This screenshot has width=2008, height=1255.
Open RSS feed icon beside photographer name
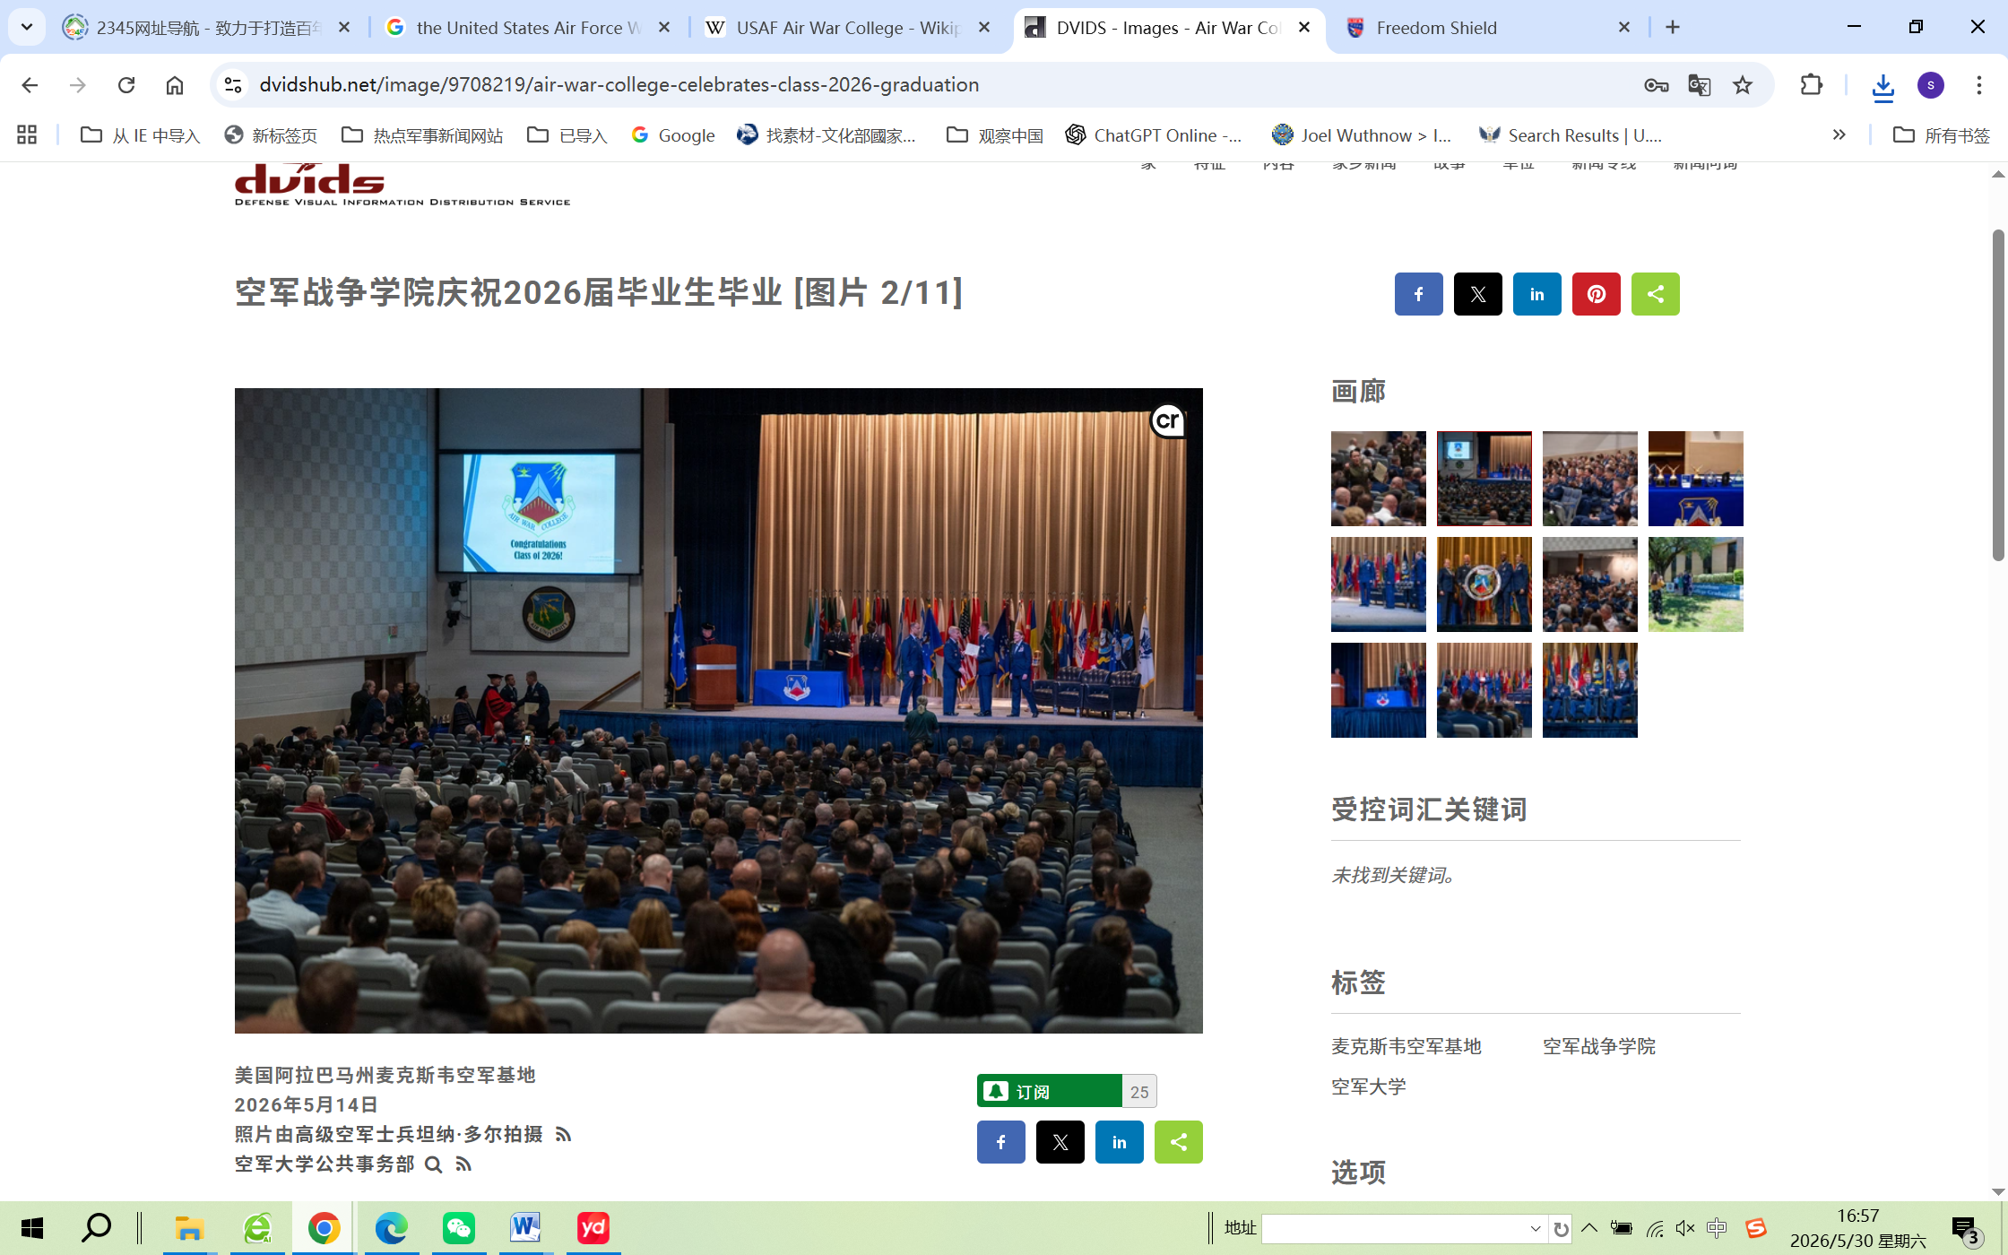point(563,1135)
